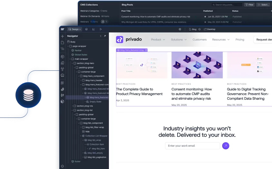Click the globe locale icon in toolbar
The width and height of the screenshot is (272, 169).
tap(180, 29)
